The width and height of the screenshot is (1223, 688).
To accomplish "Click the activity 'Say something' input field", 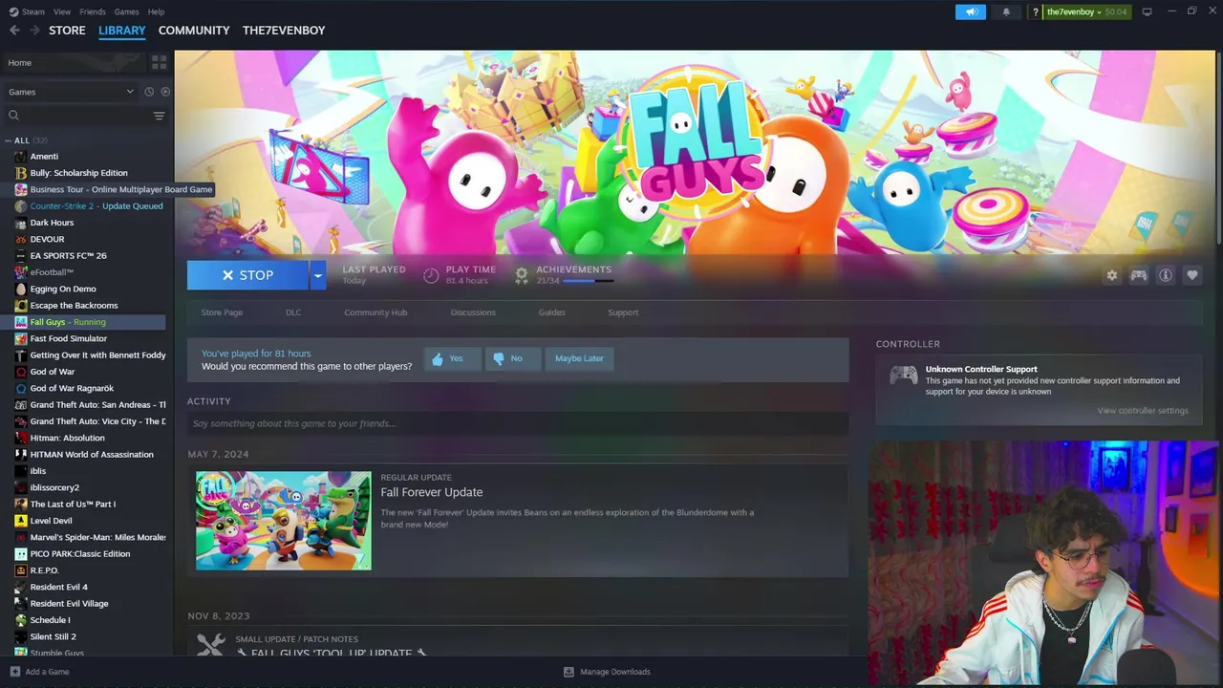I will 518,423.
